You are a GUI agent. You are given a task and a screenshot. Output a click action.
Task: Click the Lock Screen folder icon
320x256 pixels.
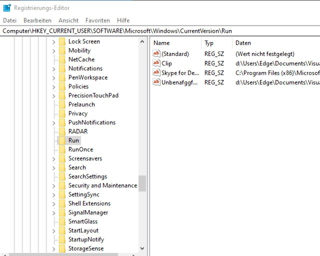pyautogui.click(x=62, y=41)
